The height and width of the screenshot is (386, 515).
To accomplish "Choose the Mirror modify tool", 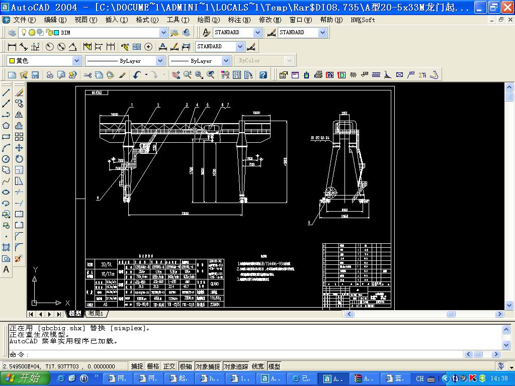I will [19, 115].
